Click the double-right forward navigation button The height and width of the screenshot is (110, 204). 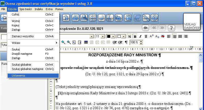click(162, 28)
